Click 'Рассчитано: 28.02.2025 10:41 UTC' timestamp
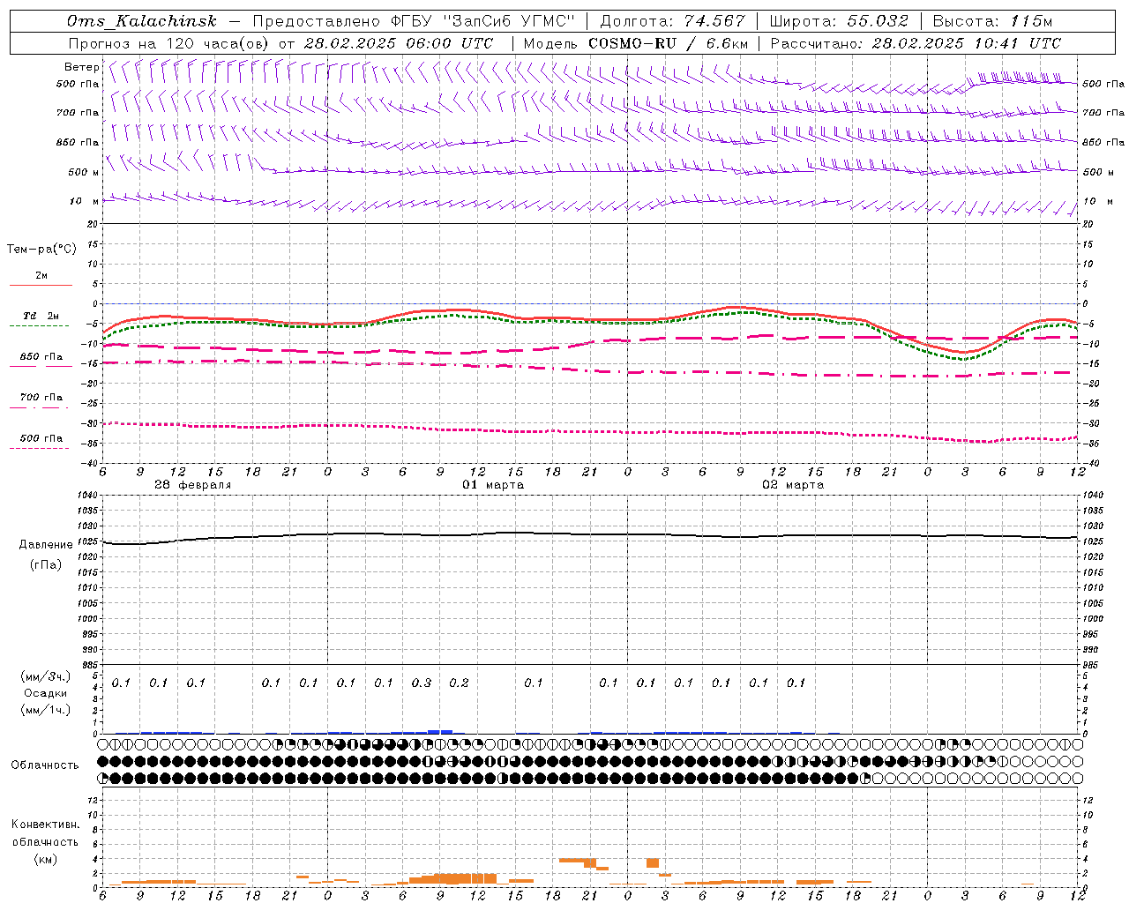 click(916, 43)
